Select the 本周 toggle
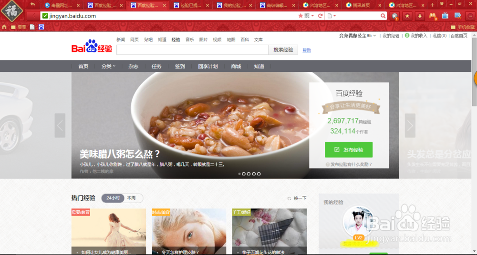The height and width of the screenshot is (255, 477). 132,198
